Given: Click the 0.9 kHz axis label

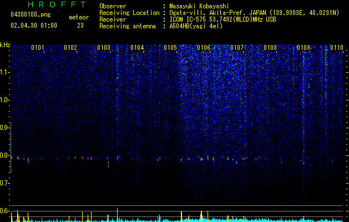Looking at the screenshot, I should [x=4, y=128].
